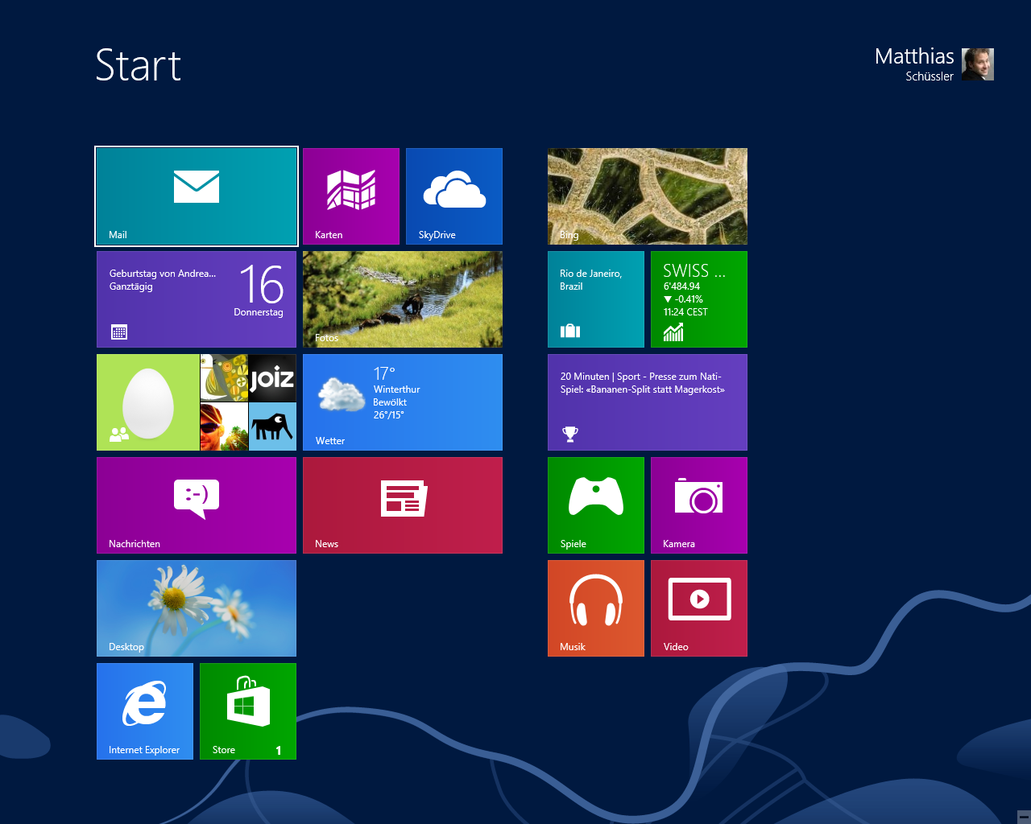This screenshot has width=1031, height=824.
Task: Click the joiz thumbnail in People tile
Action: pos(272,378)
